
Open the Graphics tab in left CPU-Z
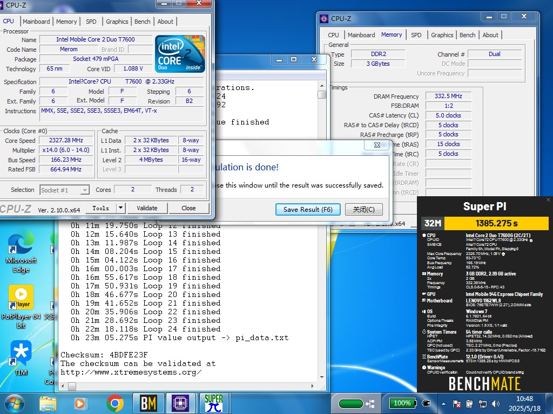click(x=117, y=22)
